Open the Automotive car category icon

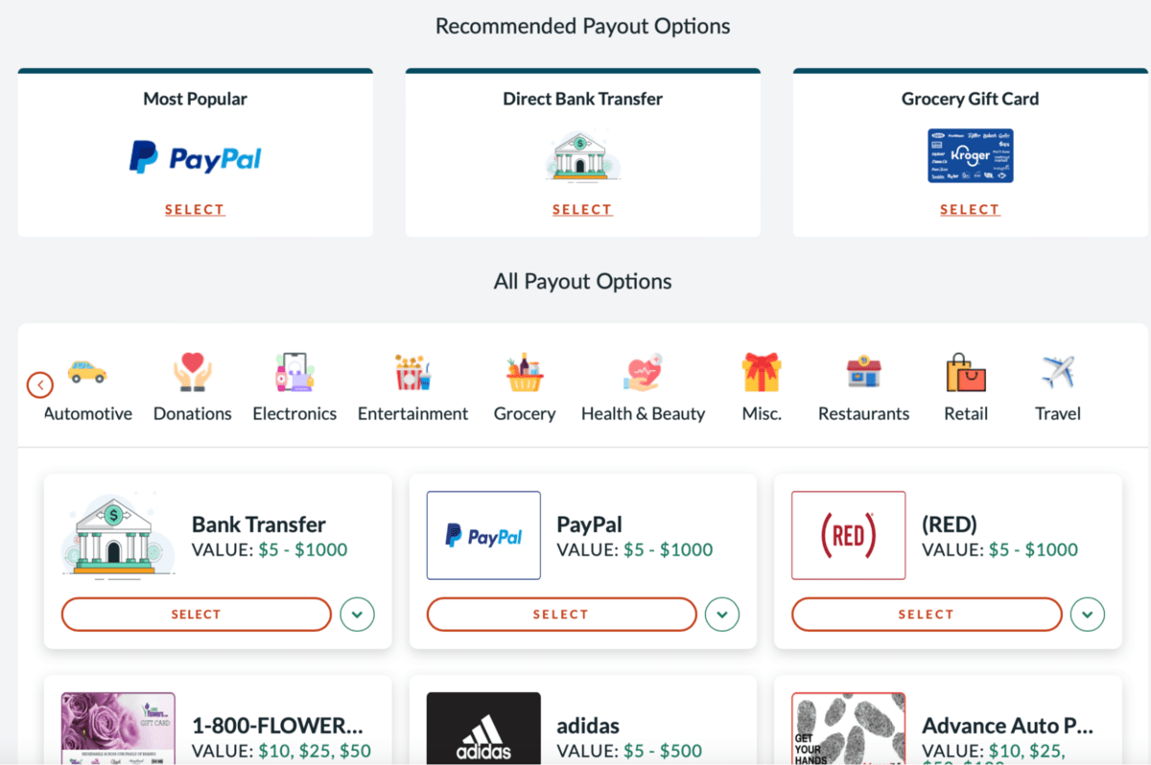coord(87,372)
